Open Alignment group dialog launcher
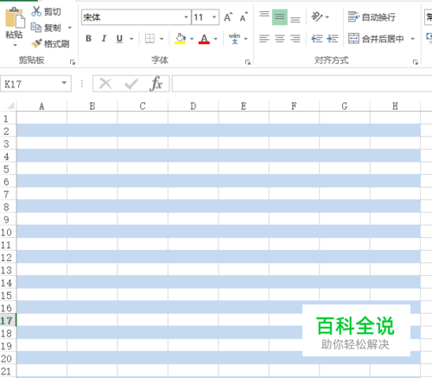 click(x=416, y=62)
